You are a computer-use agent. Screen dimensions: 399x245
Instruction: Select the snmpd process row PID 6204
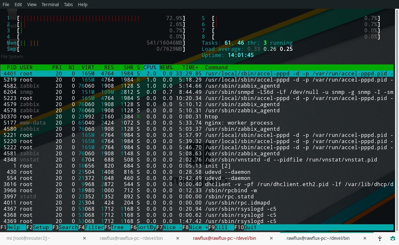197,92
